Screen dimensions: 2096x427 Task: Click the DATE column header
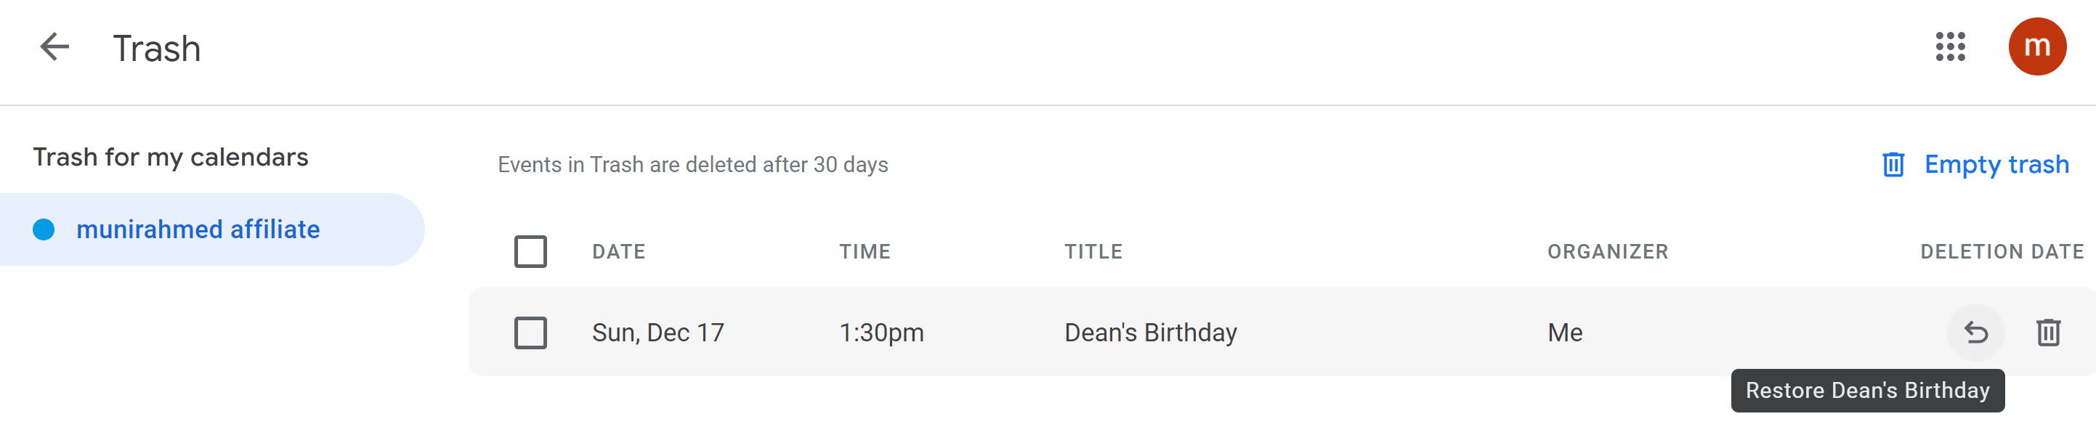point(618,251)
